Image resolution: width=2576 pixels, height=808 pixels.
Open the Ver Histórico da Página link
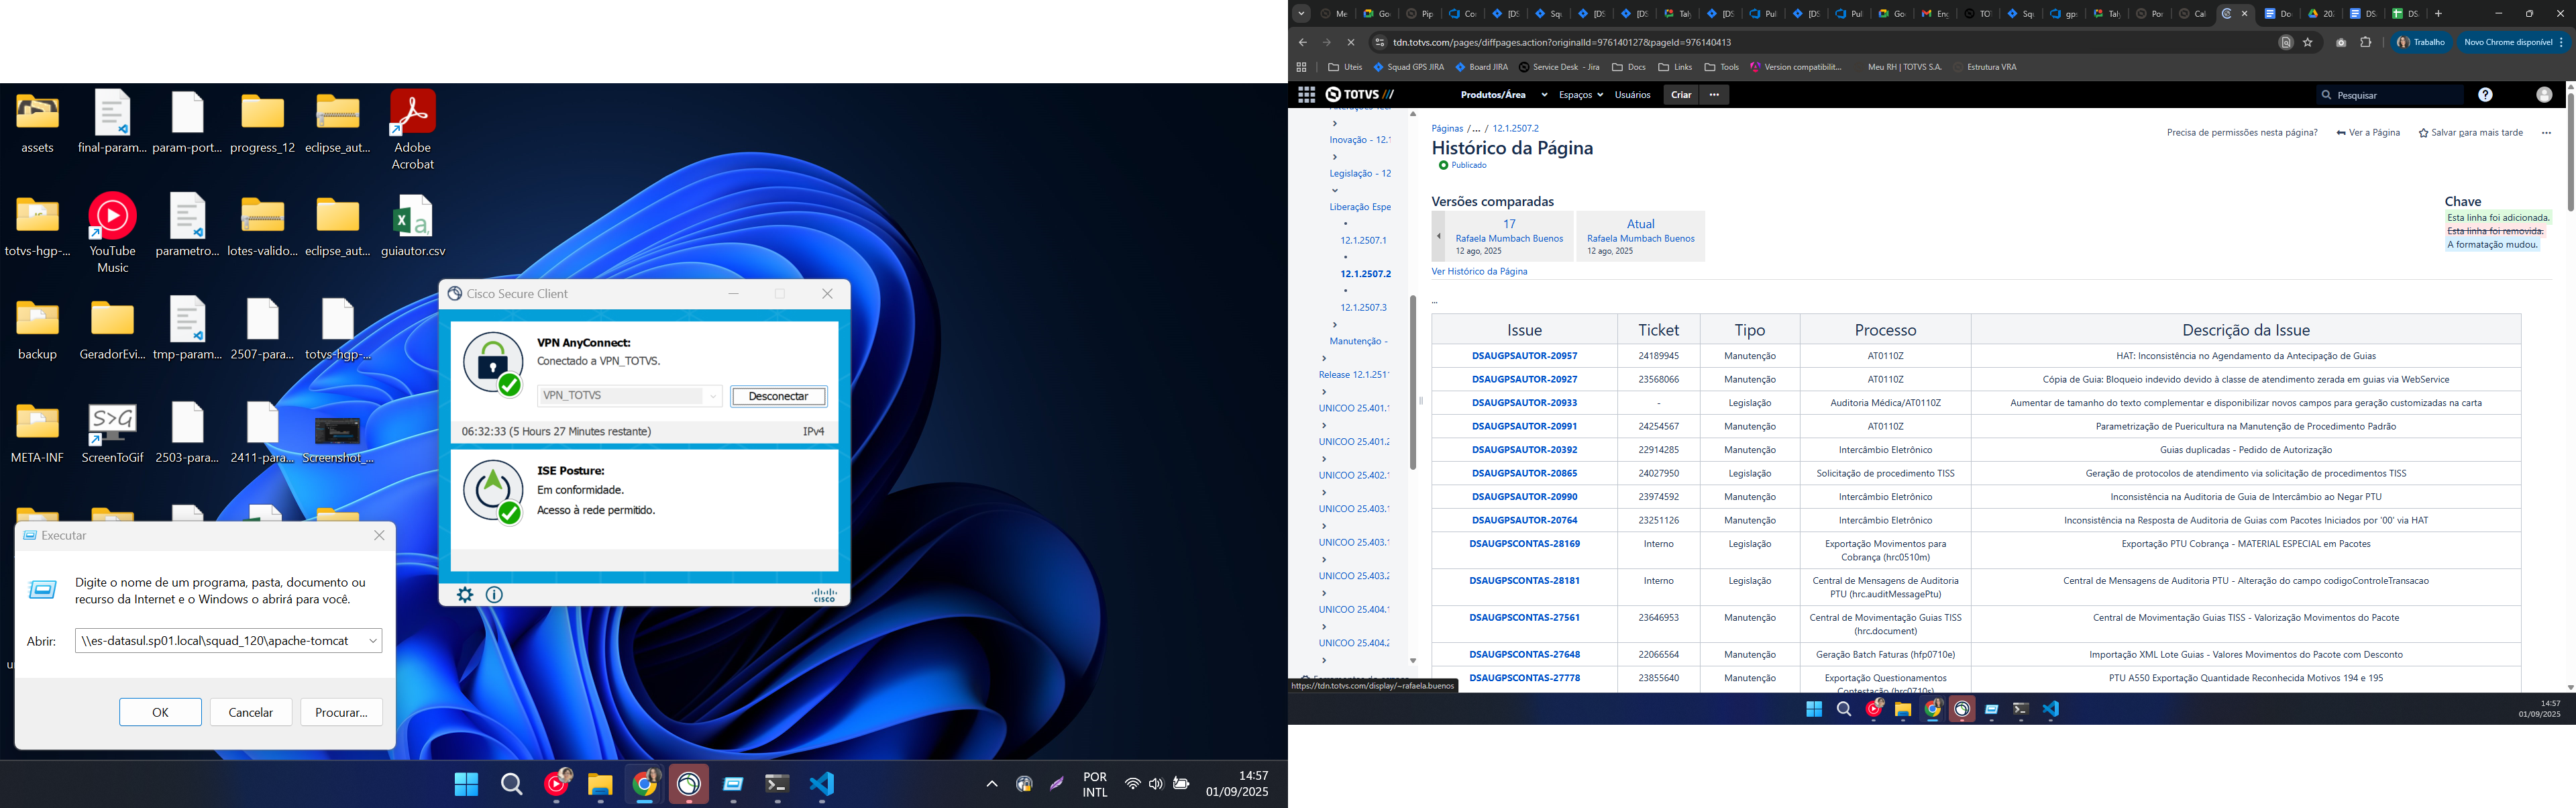(x=1479, y=271)
